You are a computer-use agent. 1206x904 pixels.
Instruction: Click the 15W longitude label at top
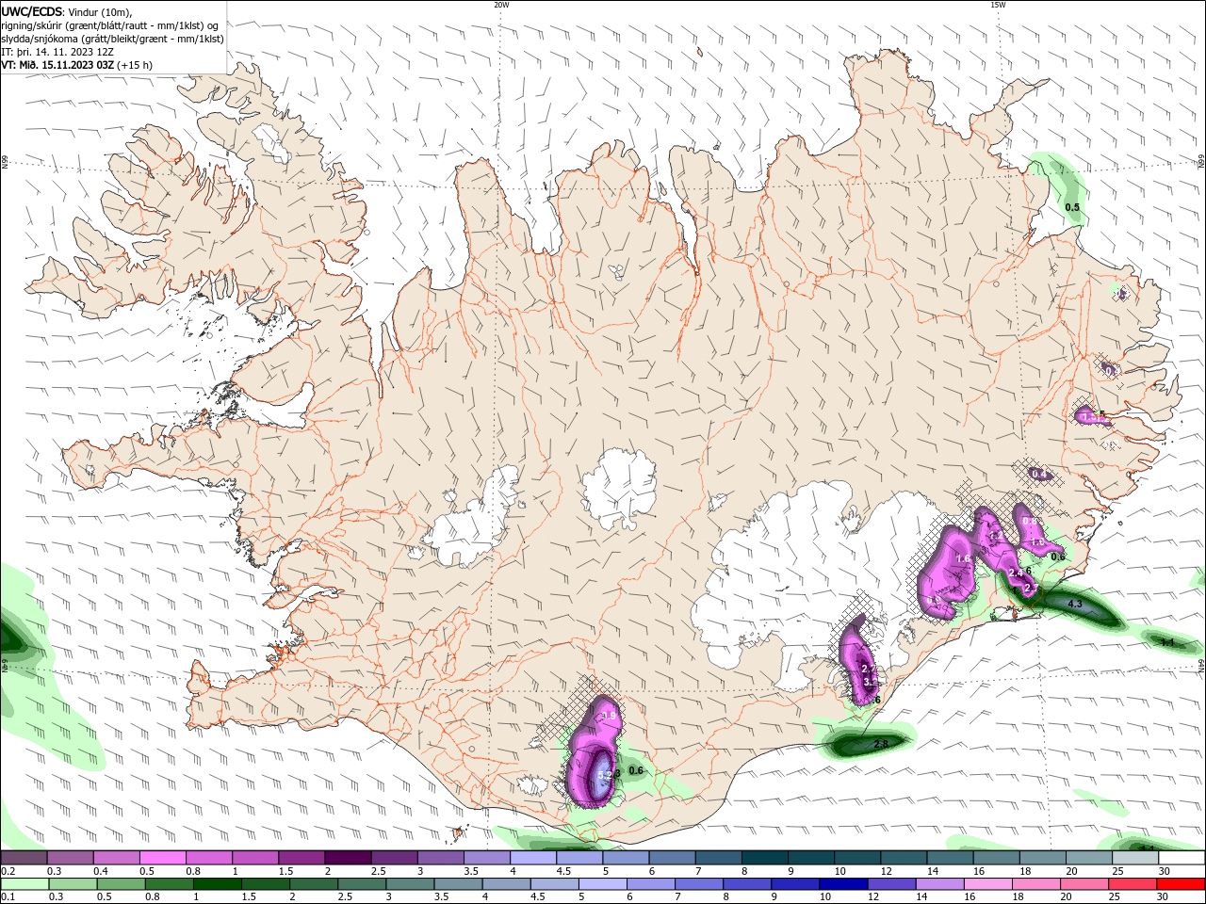pos(998,5)
